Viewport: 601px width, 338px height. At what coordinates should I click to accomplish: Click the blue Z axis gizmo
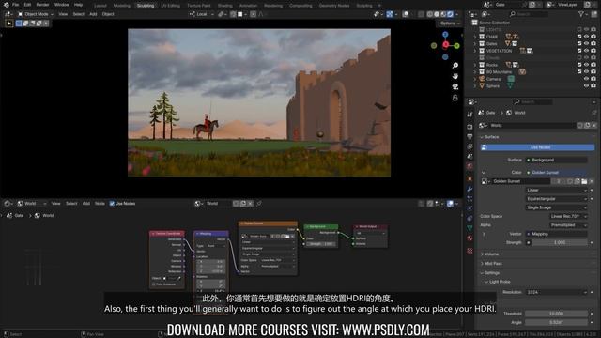(x=445, y=35)
